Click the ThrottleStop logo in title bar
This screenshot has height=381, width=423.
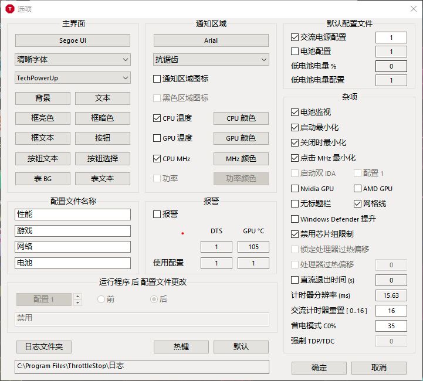[10, 9]
